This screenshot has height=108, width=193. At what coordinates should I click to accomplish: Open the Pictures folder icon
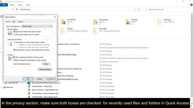[x=128, y=22]
